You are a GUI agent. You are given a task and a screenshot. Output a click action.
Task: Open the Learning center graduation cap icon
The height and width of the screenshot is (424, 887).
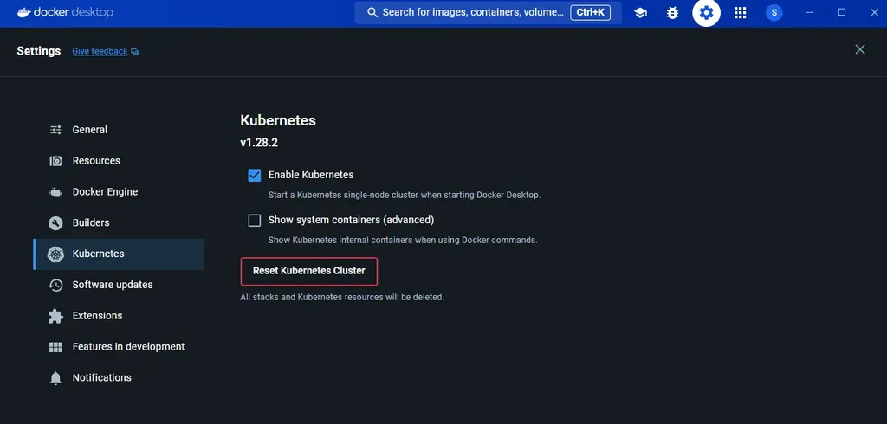click(640, 13)
